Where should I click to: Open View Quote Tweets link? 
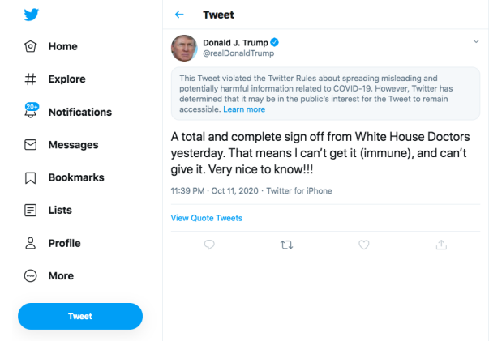pyautogui.click(x=206, y=218)
